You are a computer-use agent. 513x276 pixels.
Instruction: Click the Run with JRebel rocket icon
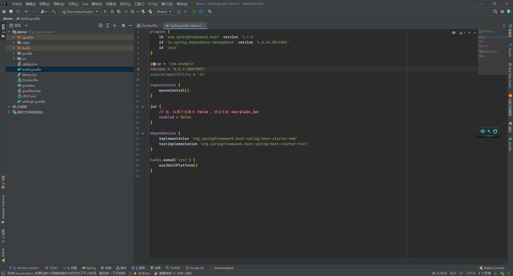[143, 11]
